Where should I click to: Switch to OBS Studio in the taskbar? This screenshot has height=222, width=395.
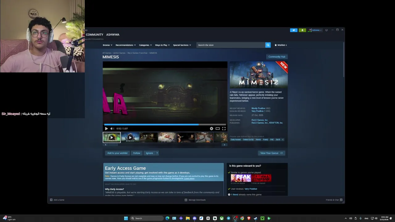[x=235, y=218]
